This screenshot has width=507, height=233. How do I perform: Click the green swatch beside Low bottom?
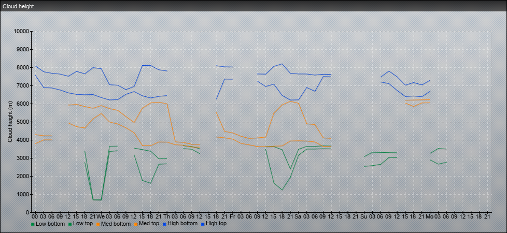coord(33,224)
